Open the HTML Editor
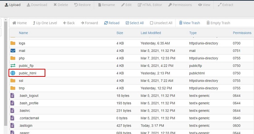 150,5
